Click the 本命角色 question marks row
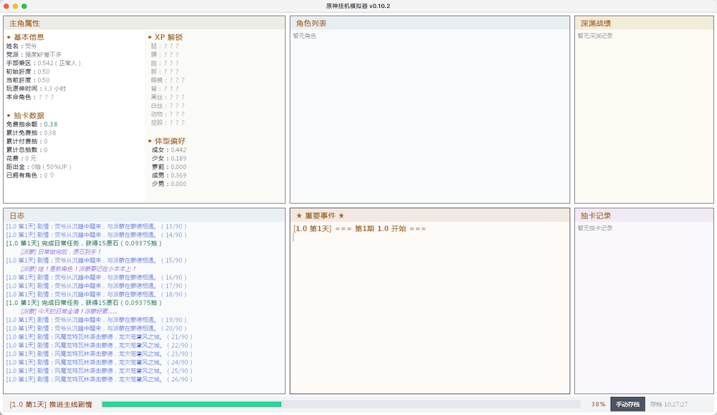Screen dimensions: 717x415 [30, 97]
